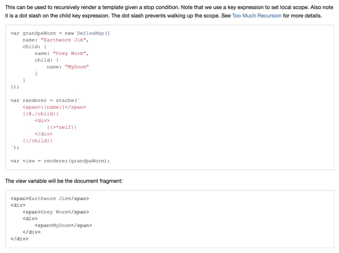This screenshot has height=253, width=339.
Task: Click the </div> tag inside the template code
Action: (44, 134)
